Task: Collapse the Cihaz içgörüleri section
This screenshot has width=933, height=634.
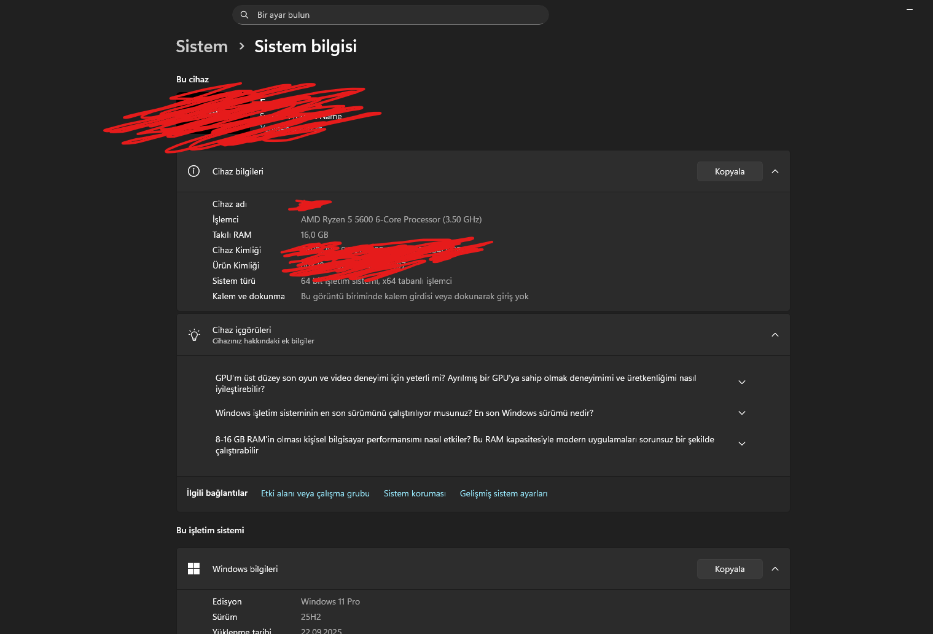Action: (x=775, y=335)
